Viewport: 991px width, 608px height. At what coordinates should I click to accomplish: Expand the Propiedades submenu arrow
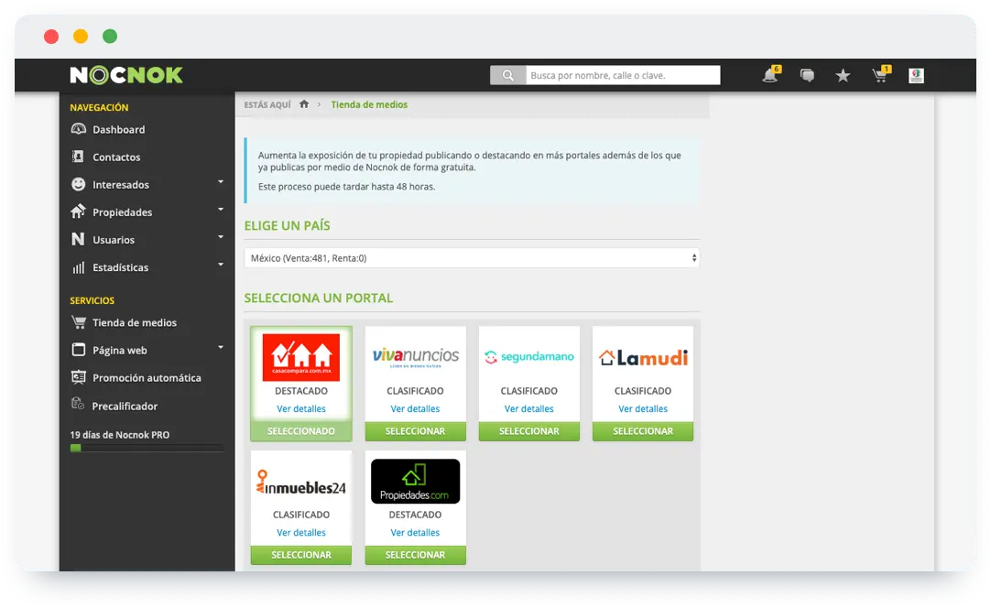pyautogui.click(x=221, y=209)
